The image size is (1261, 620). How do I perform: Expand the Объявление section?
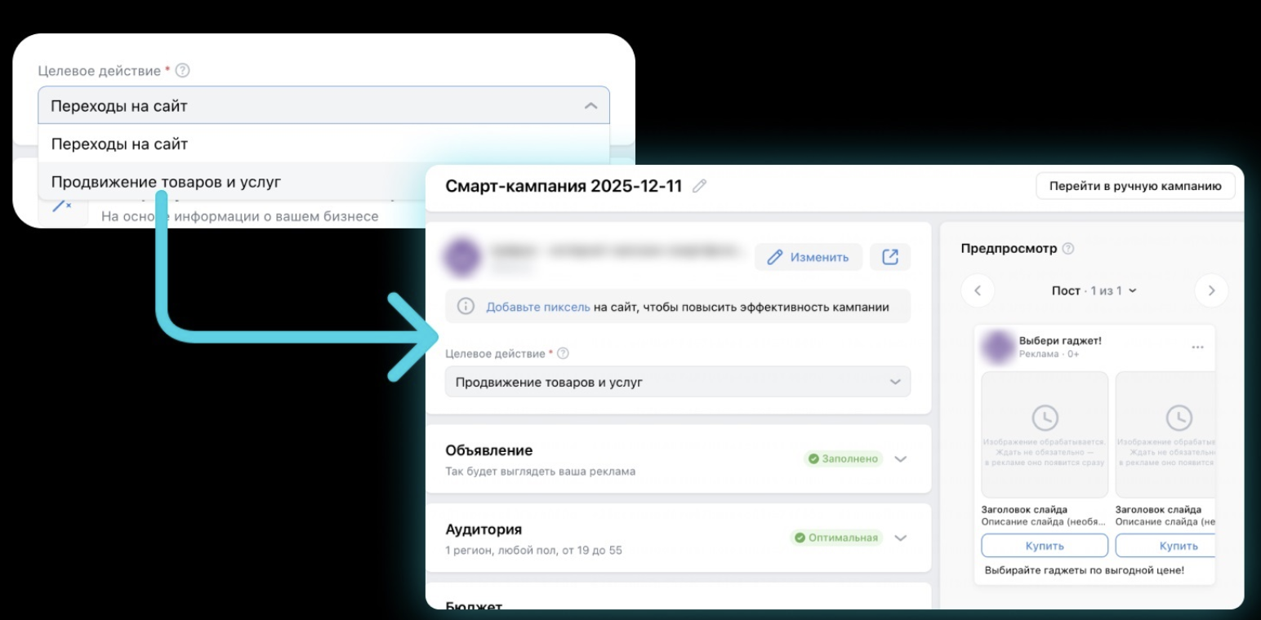tap(900, 458)
